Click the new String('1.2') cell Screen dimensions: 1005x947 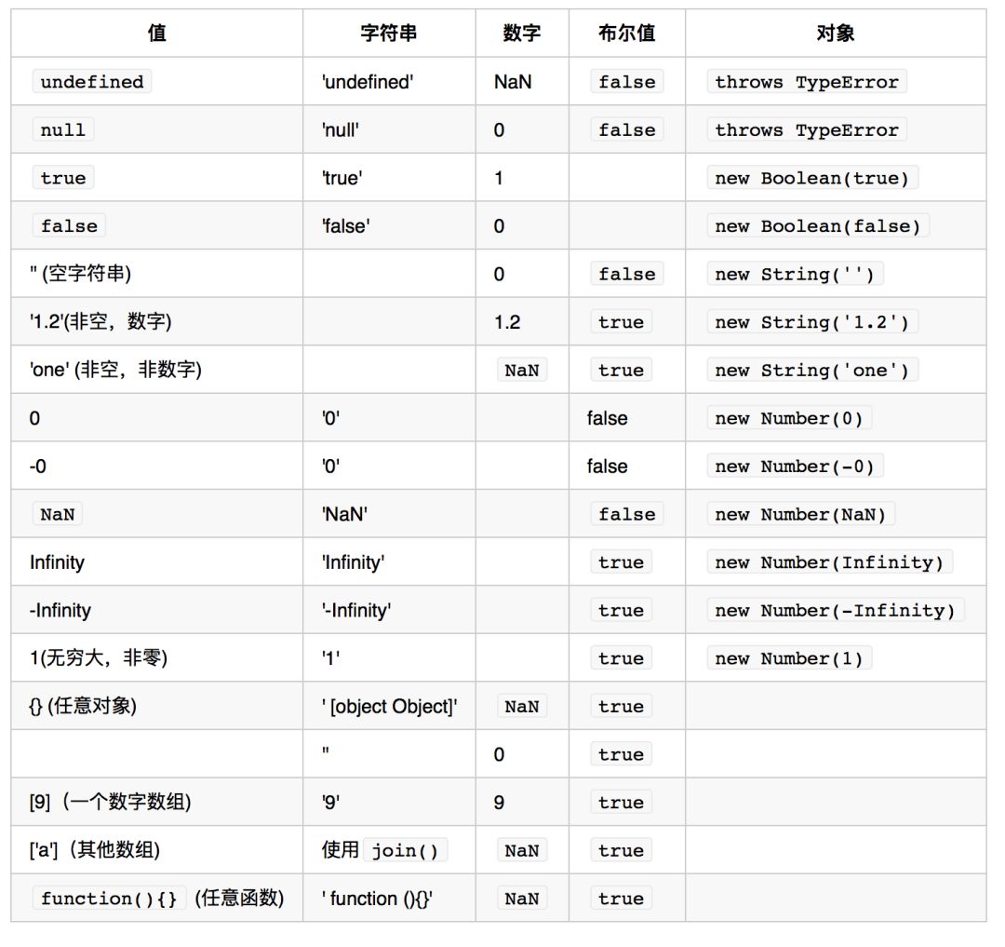point(812,322)
